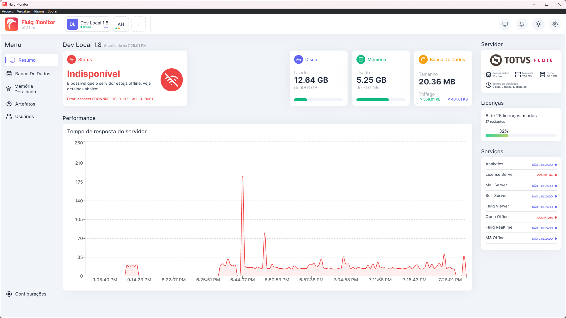This screenshot has height=318, width=566.
Task: Click the Disco card drive icon
Action: click(299, 59)
